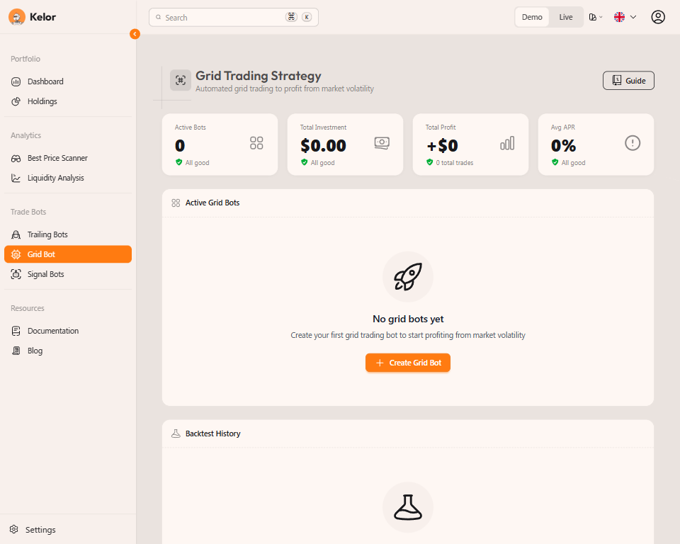Click the Avg APR alert icon

click(x=633, y=143)
